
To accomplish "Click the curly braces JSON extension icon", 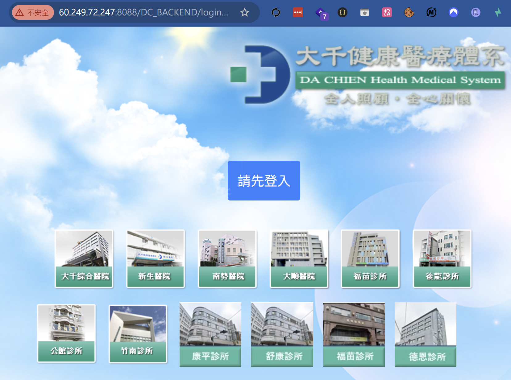I will [x=343, y=12].
